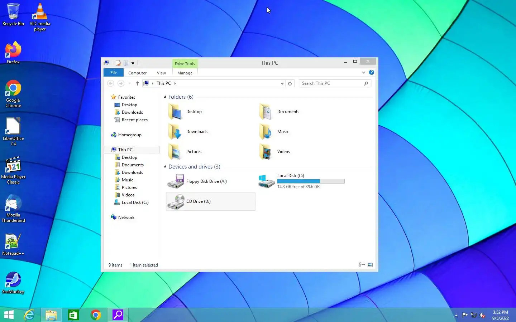Click the This PC address breadcrumb
516x322 pixels.
(164, 83)
